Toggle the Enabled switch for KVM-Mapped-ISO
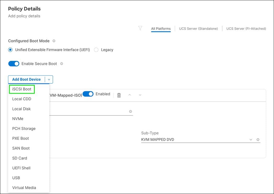 pos(88,94)
